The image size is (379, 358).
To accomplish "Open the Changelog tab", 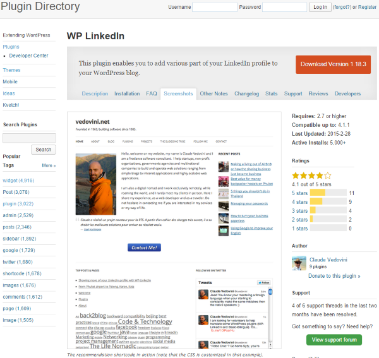I will click(x=246, y=93).
